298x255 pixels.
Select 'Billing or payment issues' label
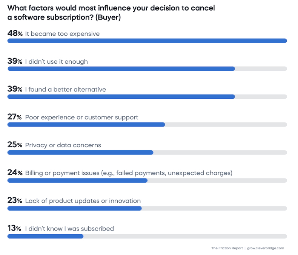[128, 173]
